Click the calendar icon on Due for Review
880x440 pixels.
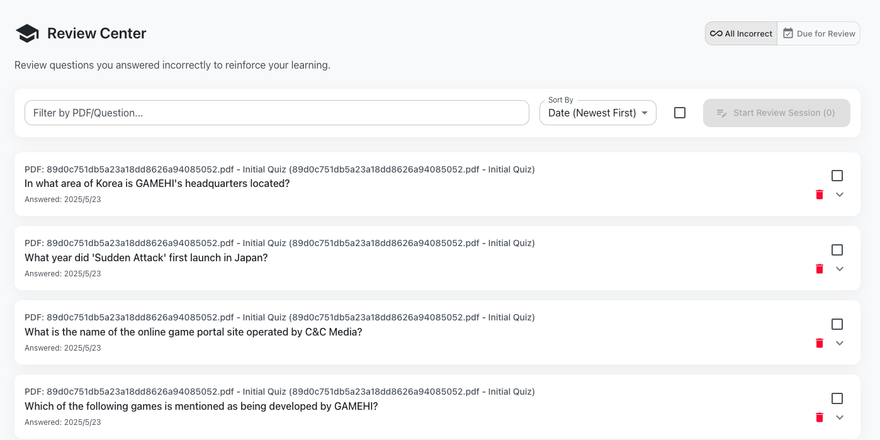(x=787, y=33)
